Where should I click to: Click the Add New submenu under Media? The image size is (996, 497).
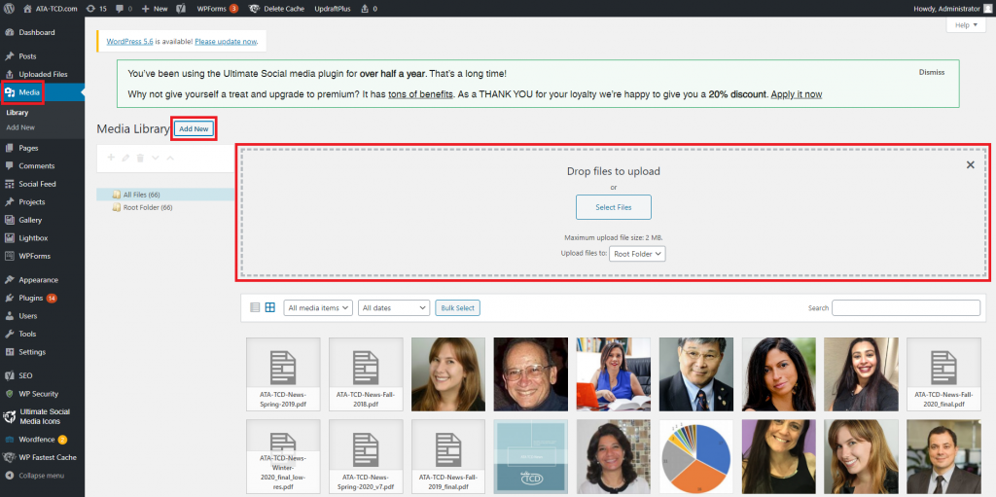click(20, 127)
